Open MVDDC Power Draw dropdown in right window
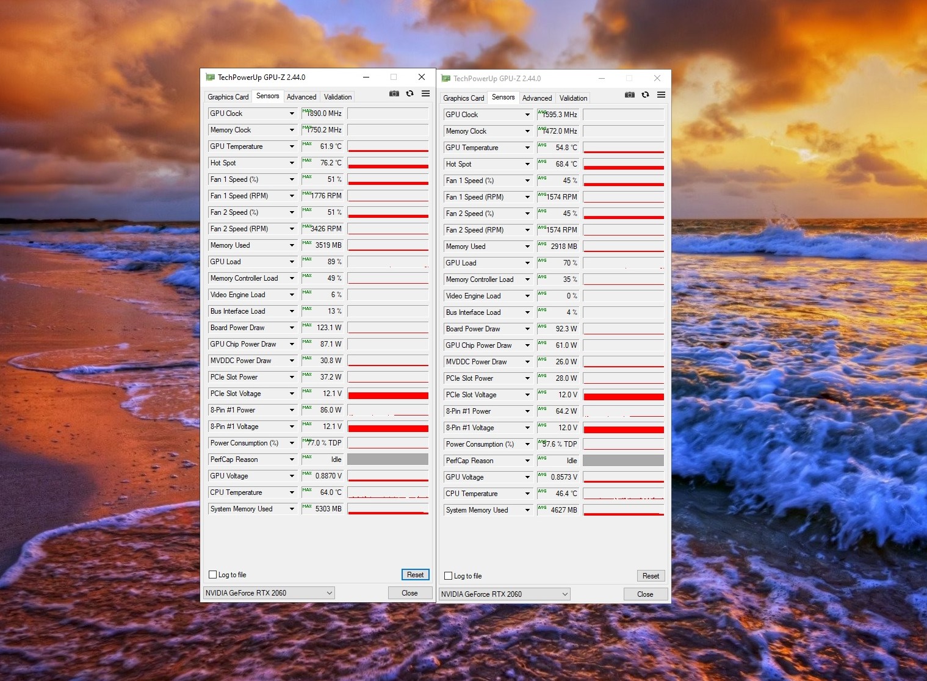927x681 pixels. click(x=527, y=362)
